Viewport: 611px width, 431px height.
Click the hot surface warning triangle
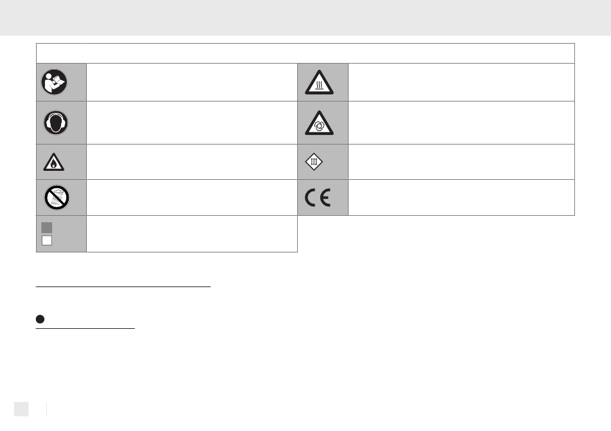pyautogui.click(x=319, y=82)
